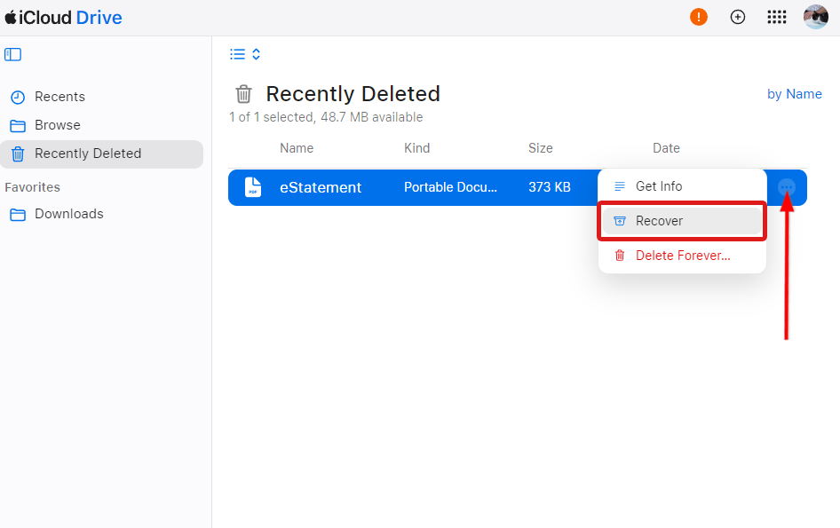Click the Get Info lines icon
Screen dimensions: 840x528
click(x=619, y=186)
